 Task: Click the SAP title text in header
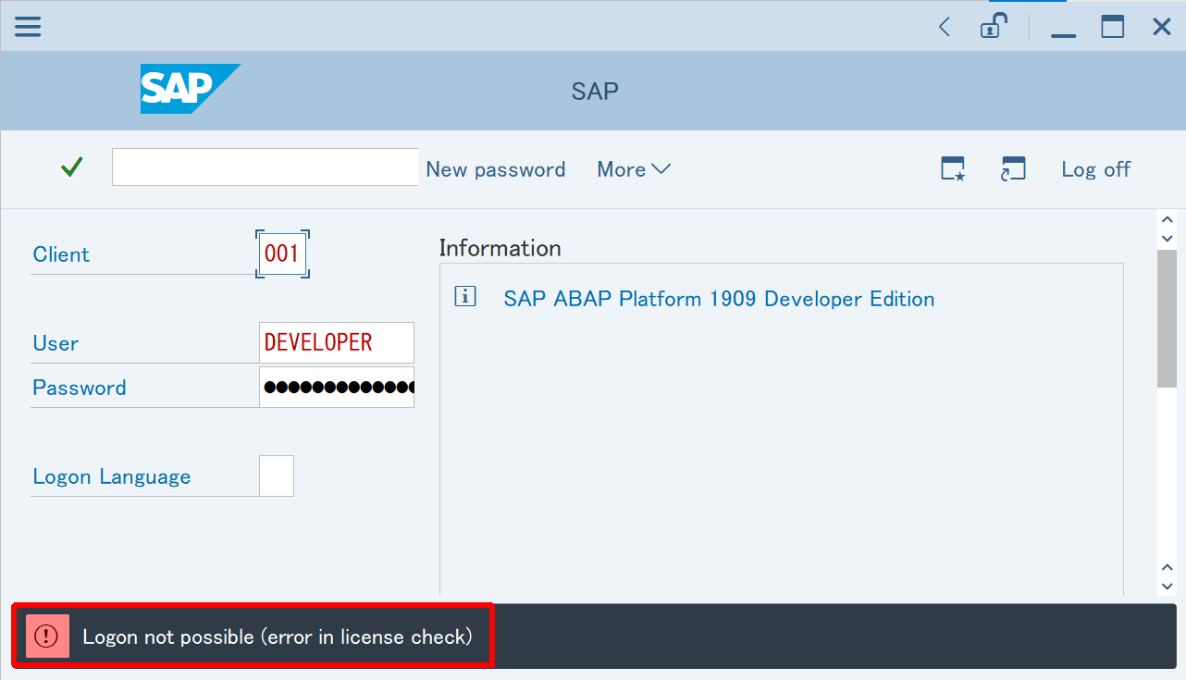[x=595, y=91]
